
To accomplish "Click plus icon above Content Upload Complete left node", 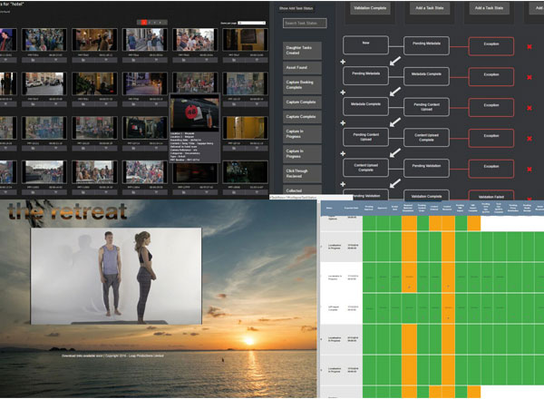I will point(343,153).
